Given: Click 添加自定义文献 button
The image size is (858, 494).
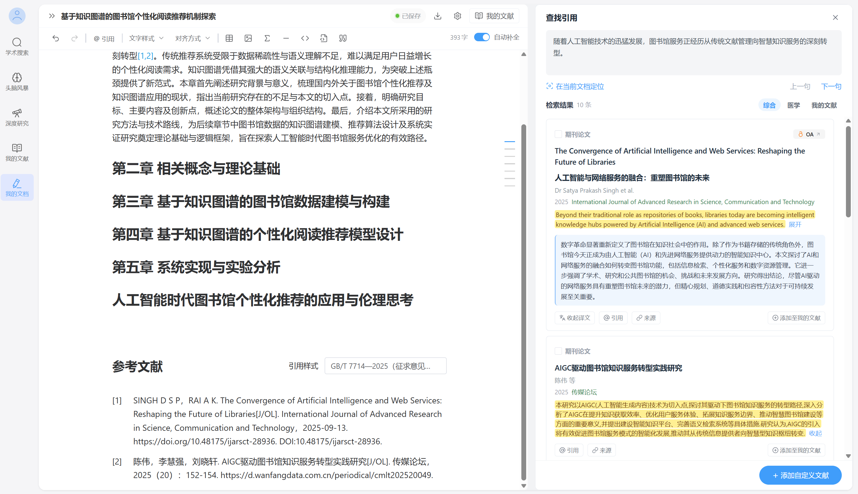Looking at the screenshot, I should (800, 475).
